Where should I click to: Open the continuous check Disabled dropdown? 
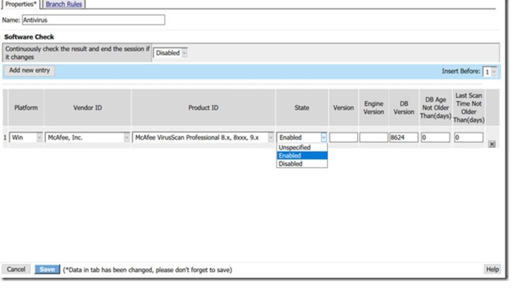171,53
